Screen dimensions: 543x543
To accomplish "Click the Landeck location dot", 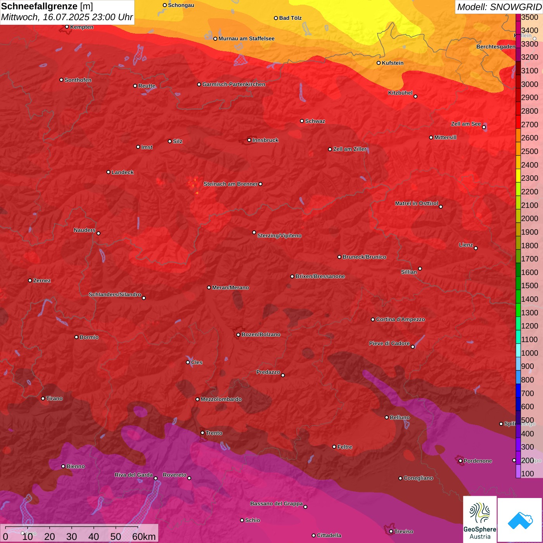I will point(108,172).
